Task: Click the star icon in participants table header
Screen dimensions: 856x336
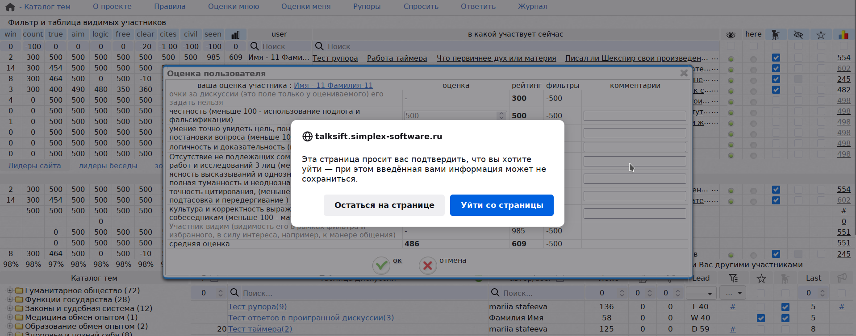Action: click(x=821, y=35)
